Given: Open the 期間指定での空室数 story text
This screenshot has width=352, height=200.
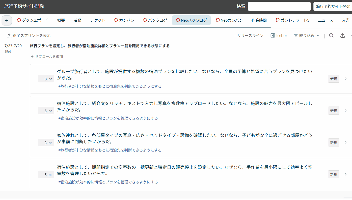Looking at the screenshot, I should (x=184, y=170).
